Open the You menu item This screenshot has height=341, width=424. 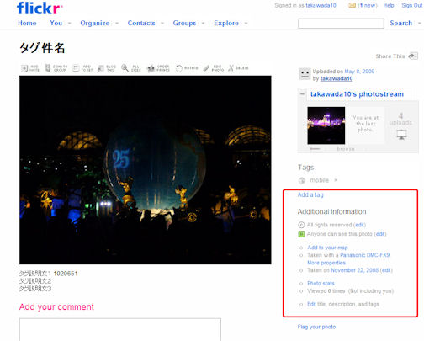[56, 23]
